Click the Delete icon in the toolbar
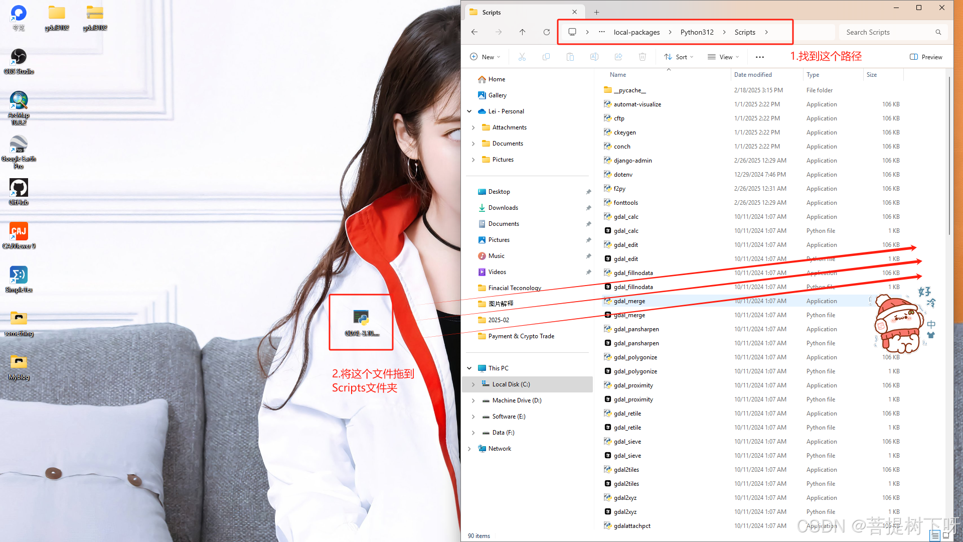Viewport: 963px width, 542px height. coord(643,57)
